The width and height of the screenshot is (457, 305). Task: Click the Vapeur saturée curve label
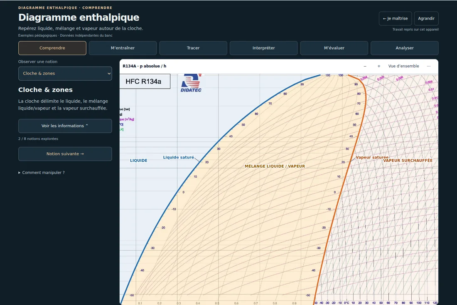(x=372, y=157)
